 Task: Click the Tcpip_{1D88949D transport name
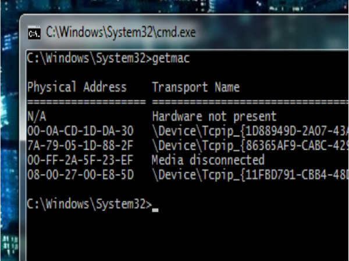pos(249,131)
